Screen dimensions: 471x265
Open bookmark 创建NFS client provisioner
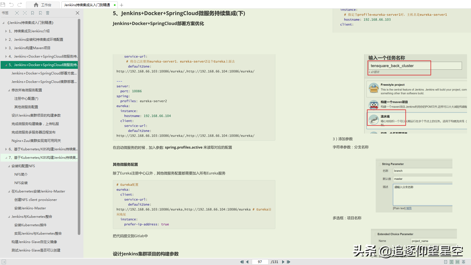36,200
